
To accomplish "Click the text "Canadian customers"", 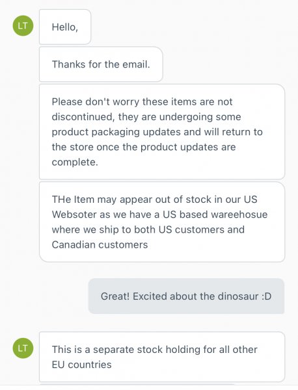I will [x=100, y=245].
